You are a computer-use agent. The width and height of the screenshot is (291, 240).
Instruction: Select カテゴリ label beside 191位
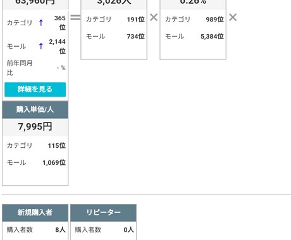tap(99, 20)
